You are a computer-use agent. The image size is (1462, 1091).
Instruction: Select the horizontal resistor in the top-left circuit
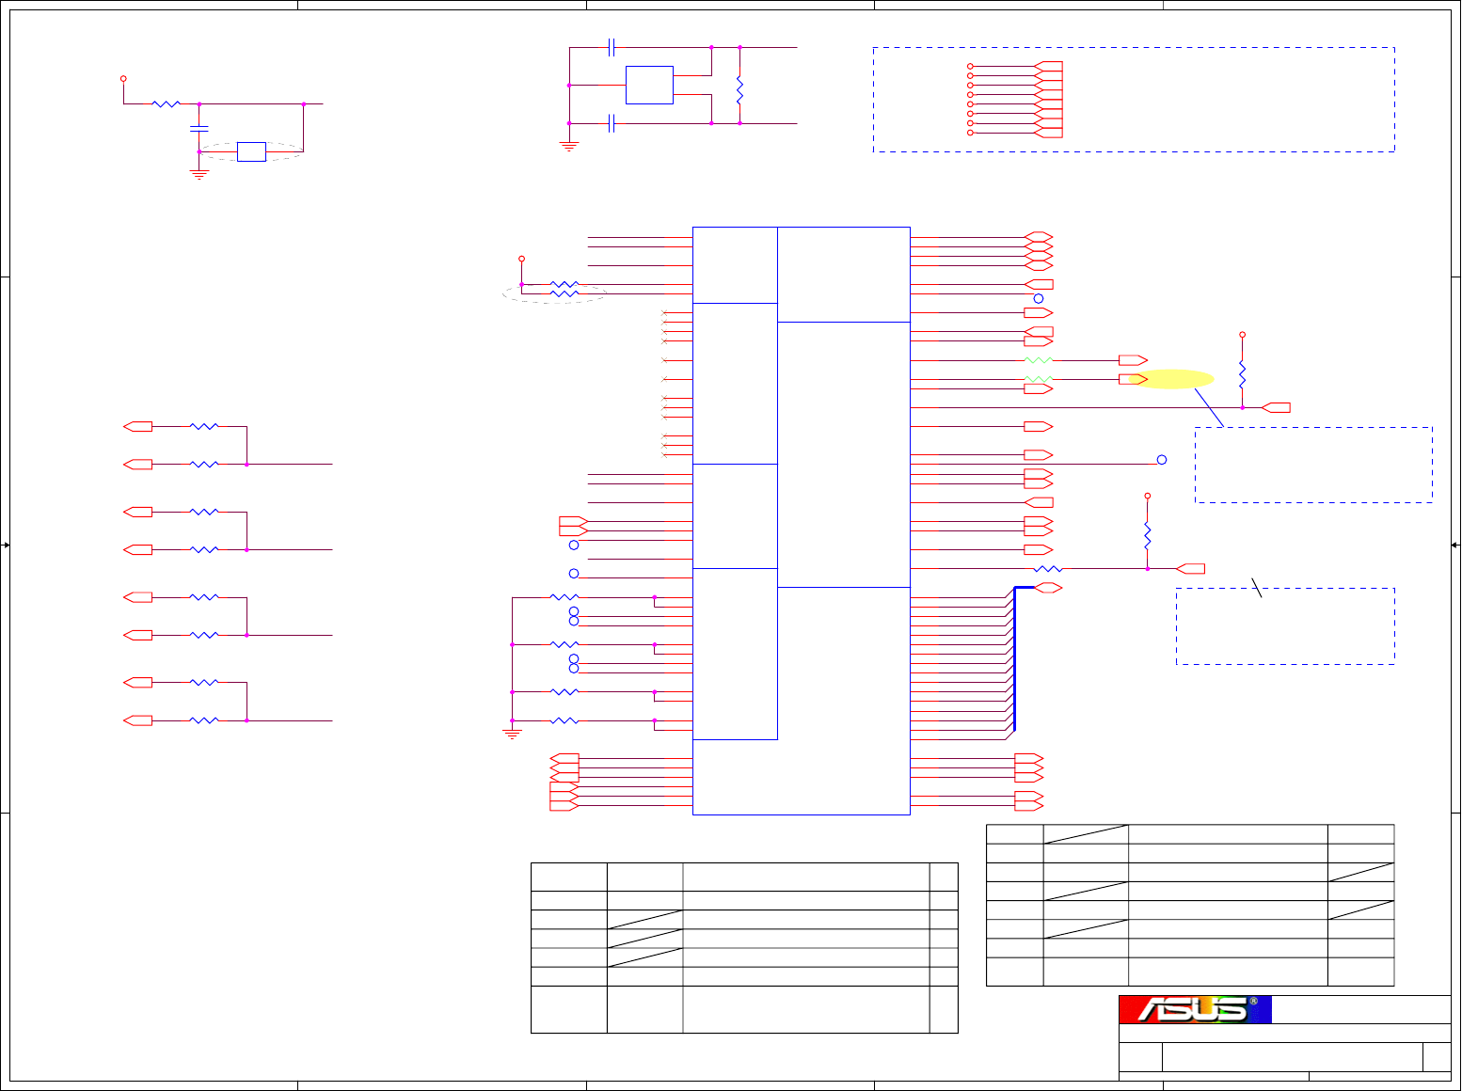[166, 103]
